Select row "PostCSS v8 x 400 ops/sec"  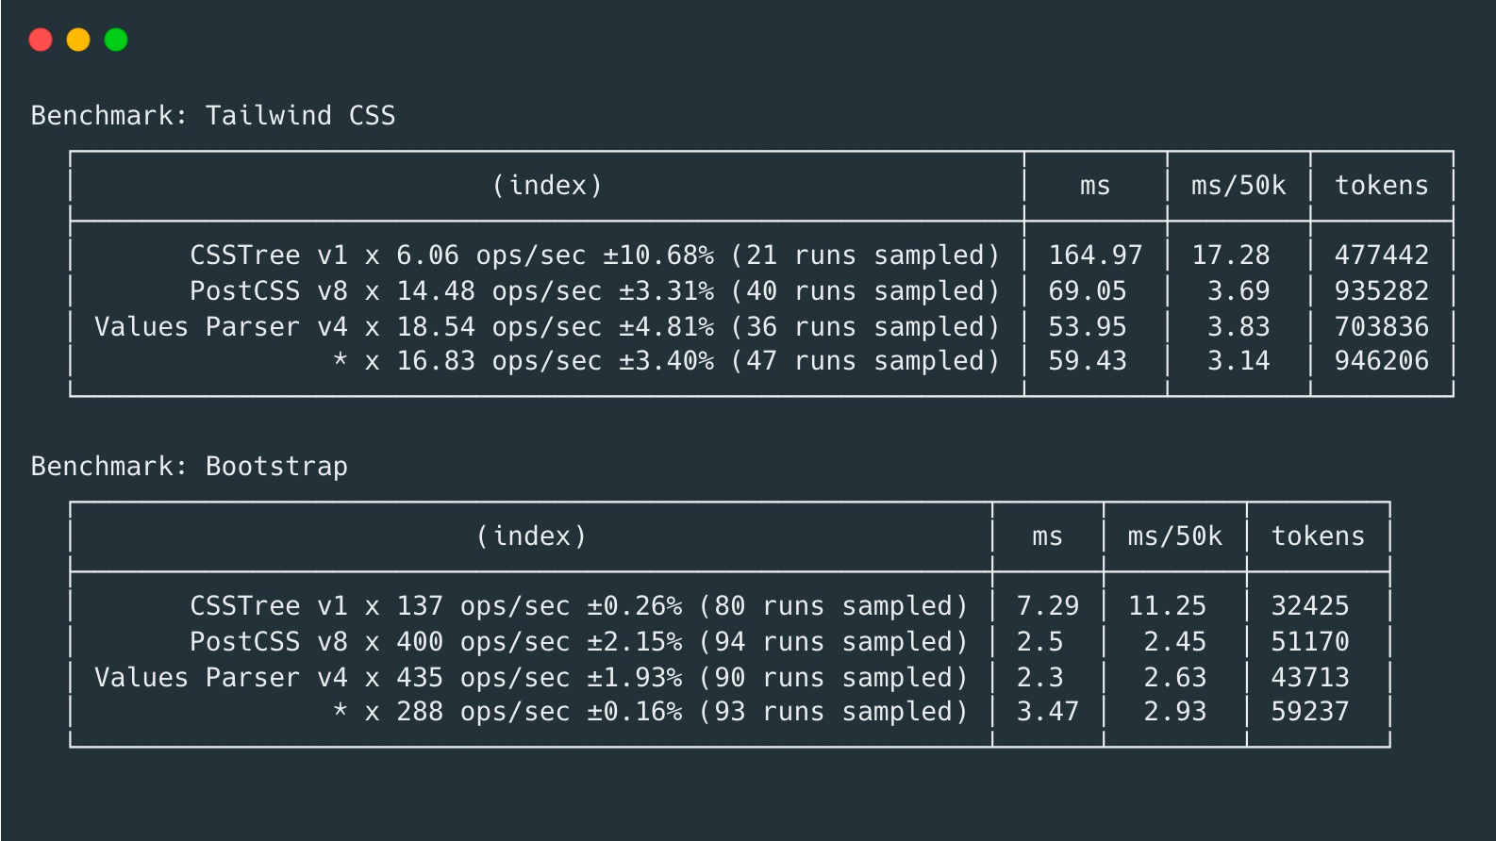(730, 642)
